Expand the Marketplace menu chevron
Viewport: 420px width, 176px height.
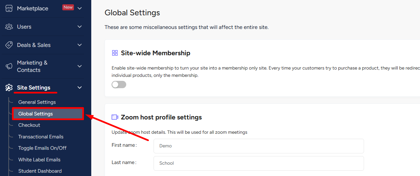pyautogui.click(x=79, y=8)
